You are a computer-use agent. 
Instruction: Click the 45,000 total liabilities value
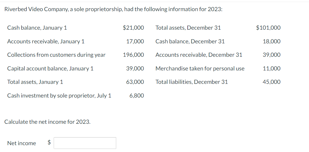coord(272,82)
